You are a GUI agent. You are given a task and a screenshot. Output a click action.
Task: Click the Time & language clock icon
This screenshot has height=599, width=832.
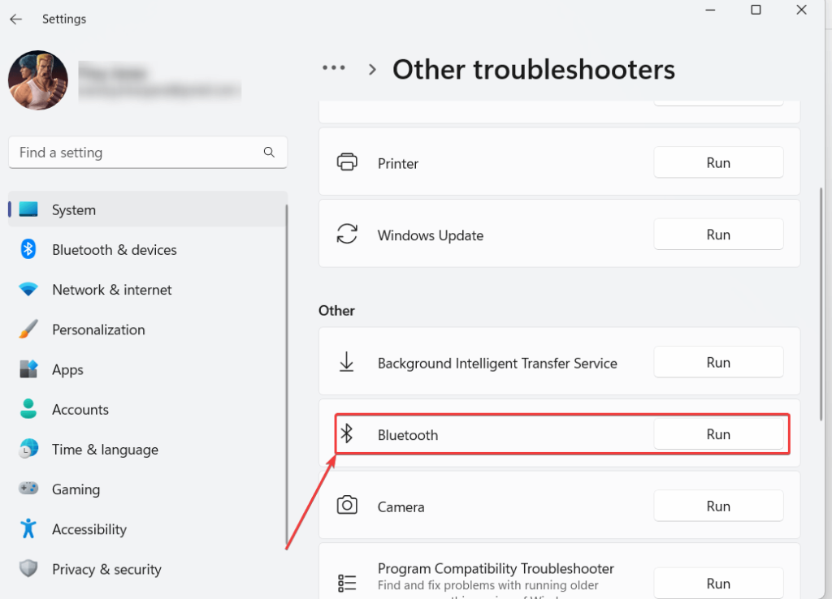coord(28,450)
